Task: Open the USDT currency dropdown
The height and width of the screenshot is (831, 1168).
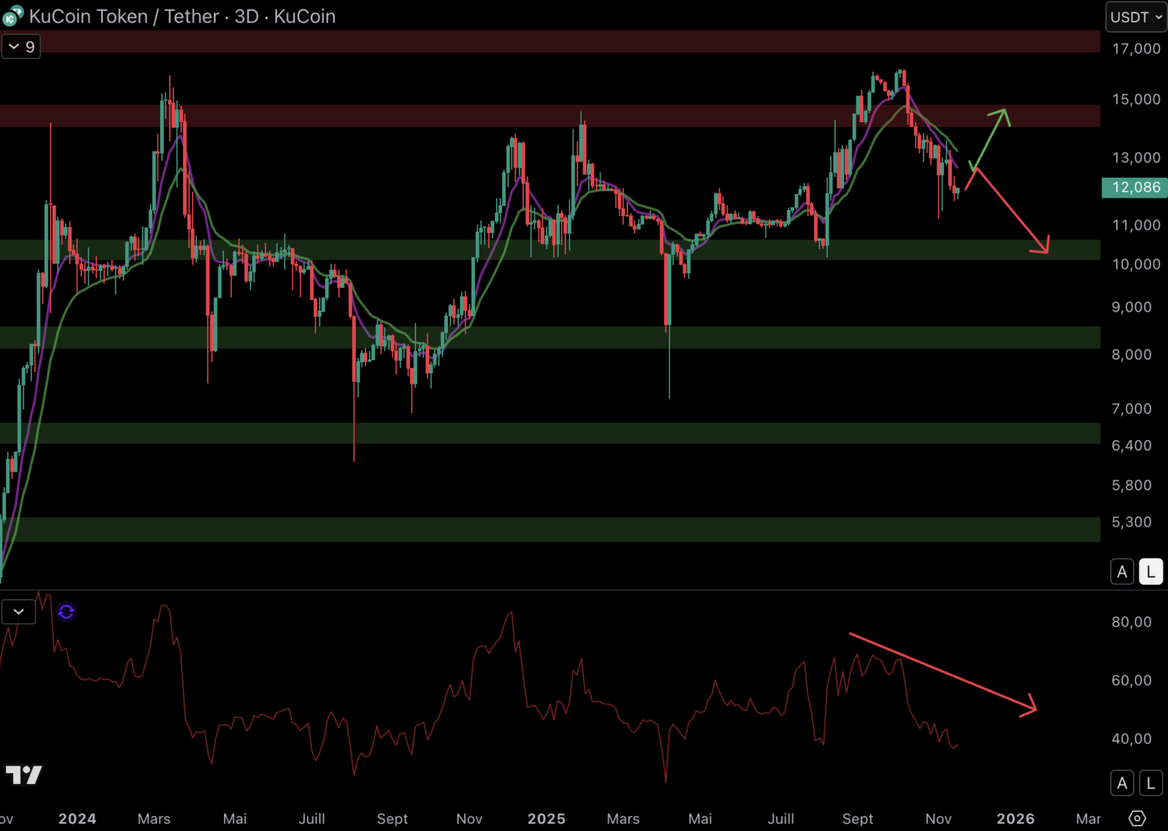Action: pyautogui.click(x=1136, y=17)
